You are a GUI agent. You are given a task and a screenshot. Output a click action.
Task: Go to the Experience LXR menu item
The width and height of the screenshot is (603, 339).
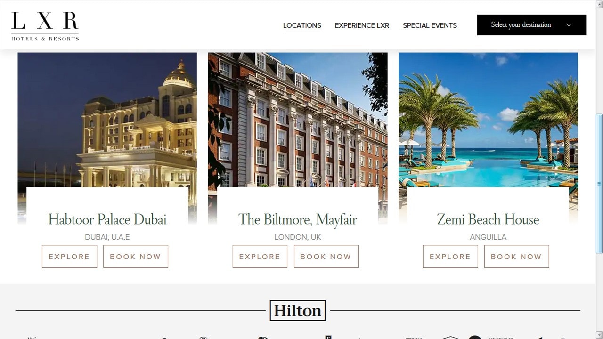362,25
